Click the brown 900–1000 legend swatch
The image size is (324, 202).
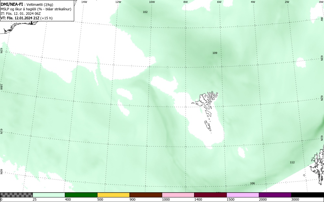click(x=146, y=195)
